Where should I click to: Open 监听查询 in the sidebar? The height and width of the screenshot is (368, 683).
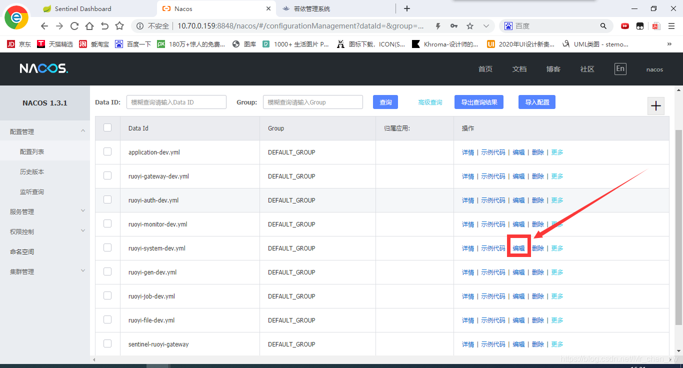click(x=32, y=191)
